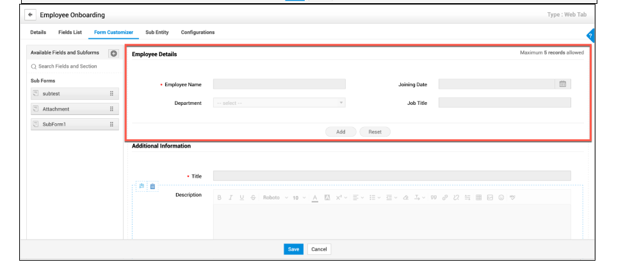The width and height of the screenshot is (623, 269).
Task: Open the Department select dropdown
Action: click(279, 103)
